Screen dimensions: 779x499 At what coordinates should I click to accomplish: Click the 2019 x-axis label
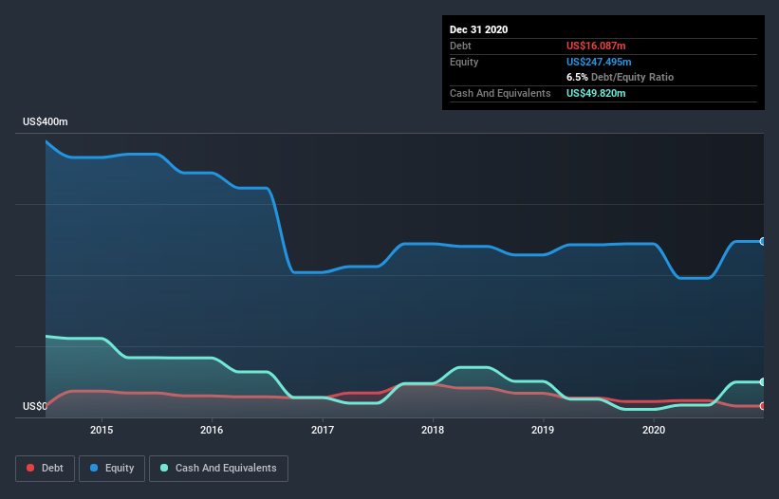coord(543,430)
